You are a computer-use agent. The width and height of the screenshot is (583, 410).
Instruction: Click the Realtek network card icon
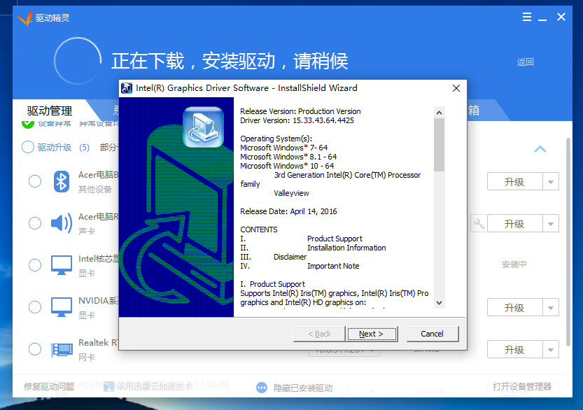(x=62, y=349)
